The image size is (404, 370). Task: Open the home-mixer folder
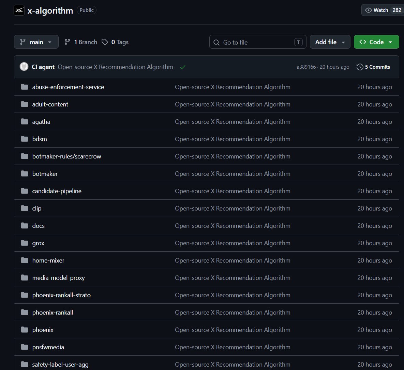tap(48, 260)
